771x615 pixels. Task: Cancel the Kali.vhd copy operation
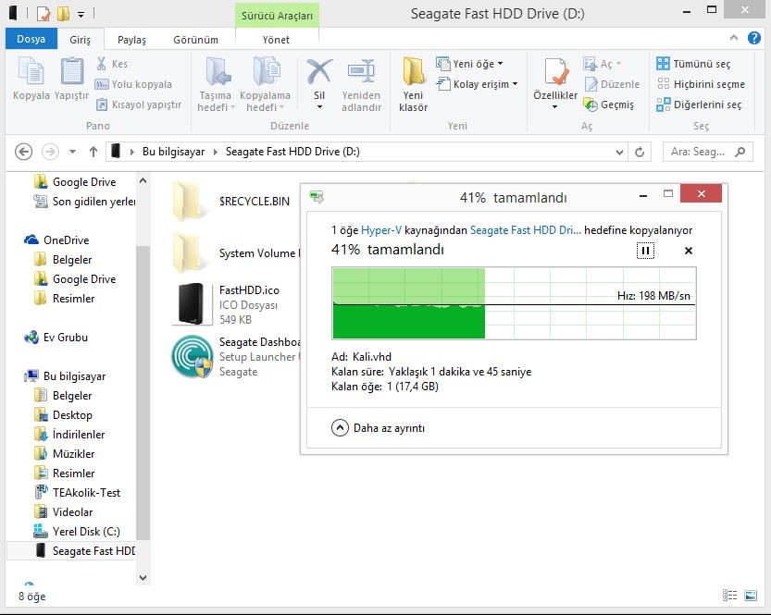[x=689, y=251]
